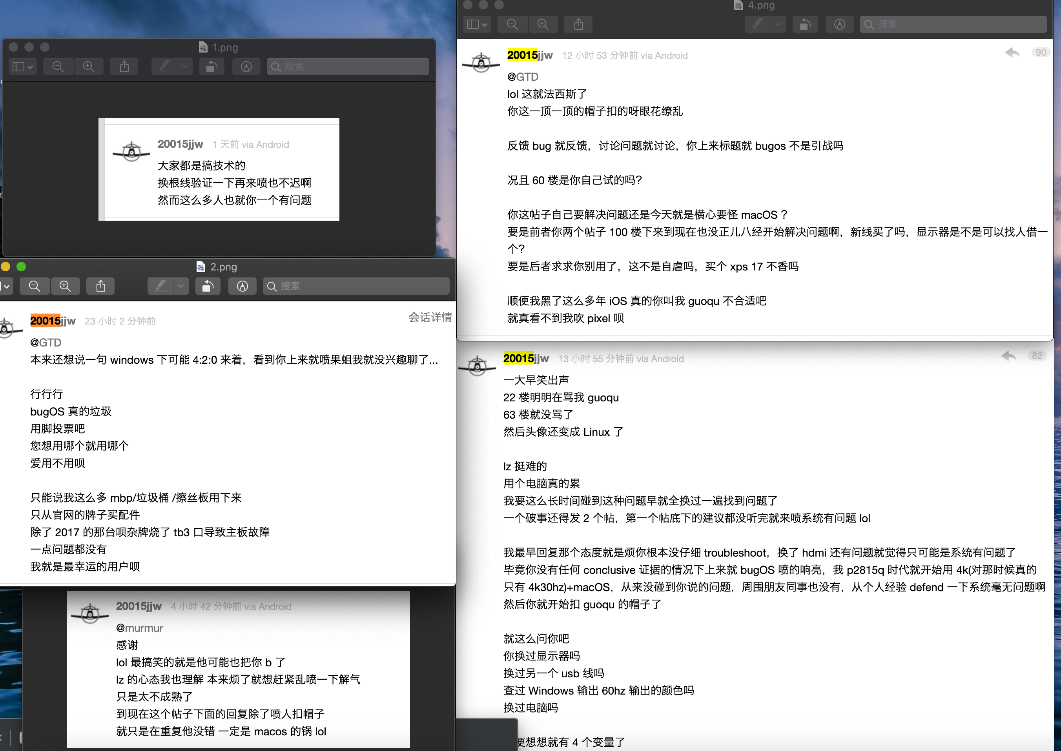Click reply arrow on floor 90 post
The image size is (1061, 751).
(1012, 53)
